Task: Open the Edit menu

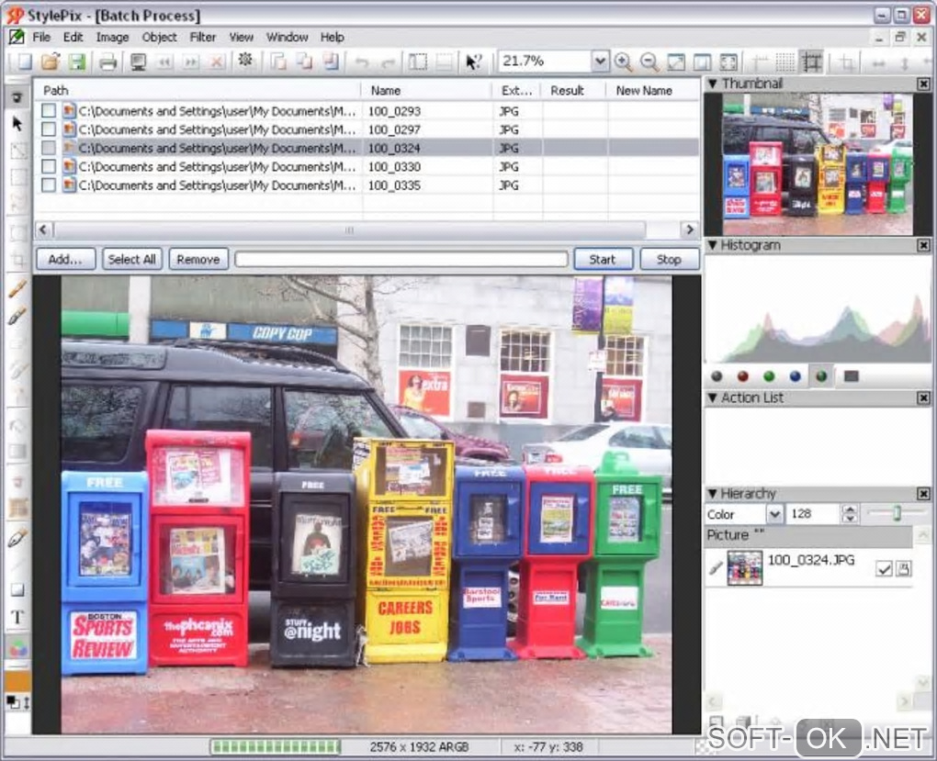Action: coord(73,37)
